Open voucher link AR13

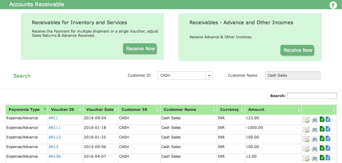coord(53,147)
